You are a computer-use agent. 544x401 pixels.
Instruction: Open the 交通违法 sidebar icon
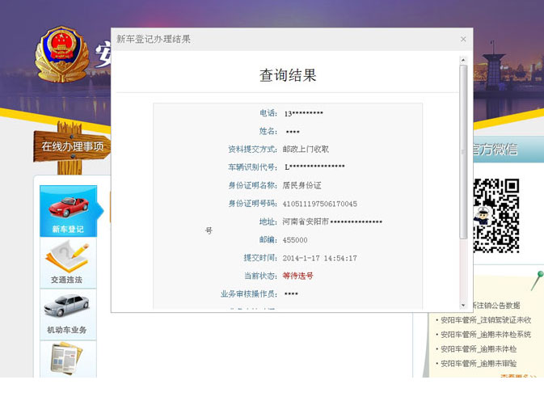click(x=68, y=263)
